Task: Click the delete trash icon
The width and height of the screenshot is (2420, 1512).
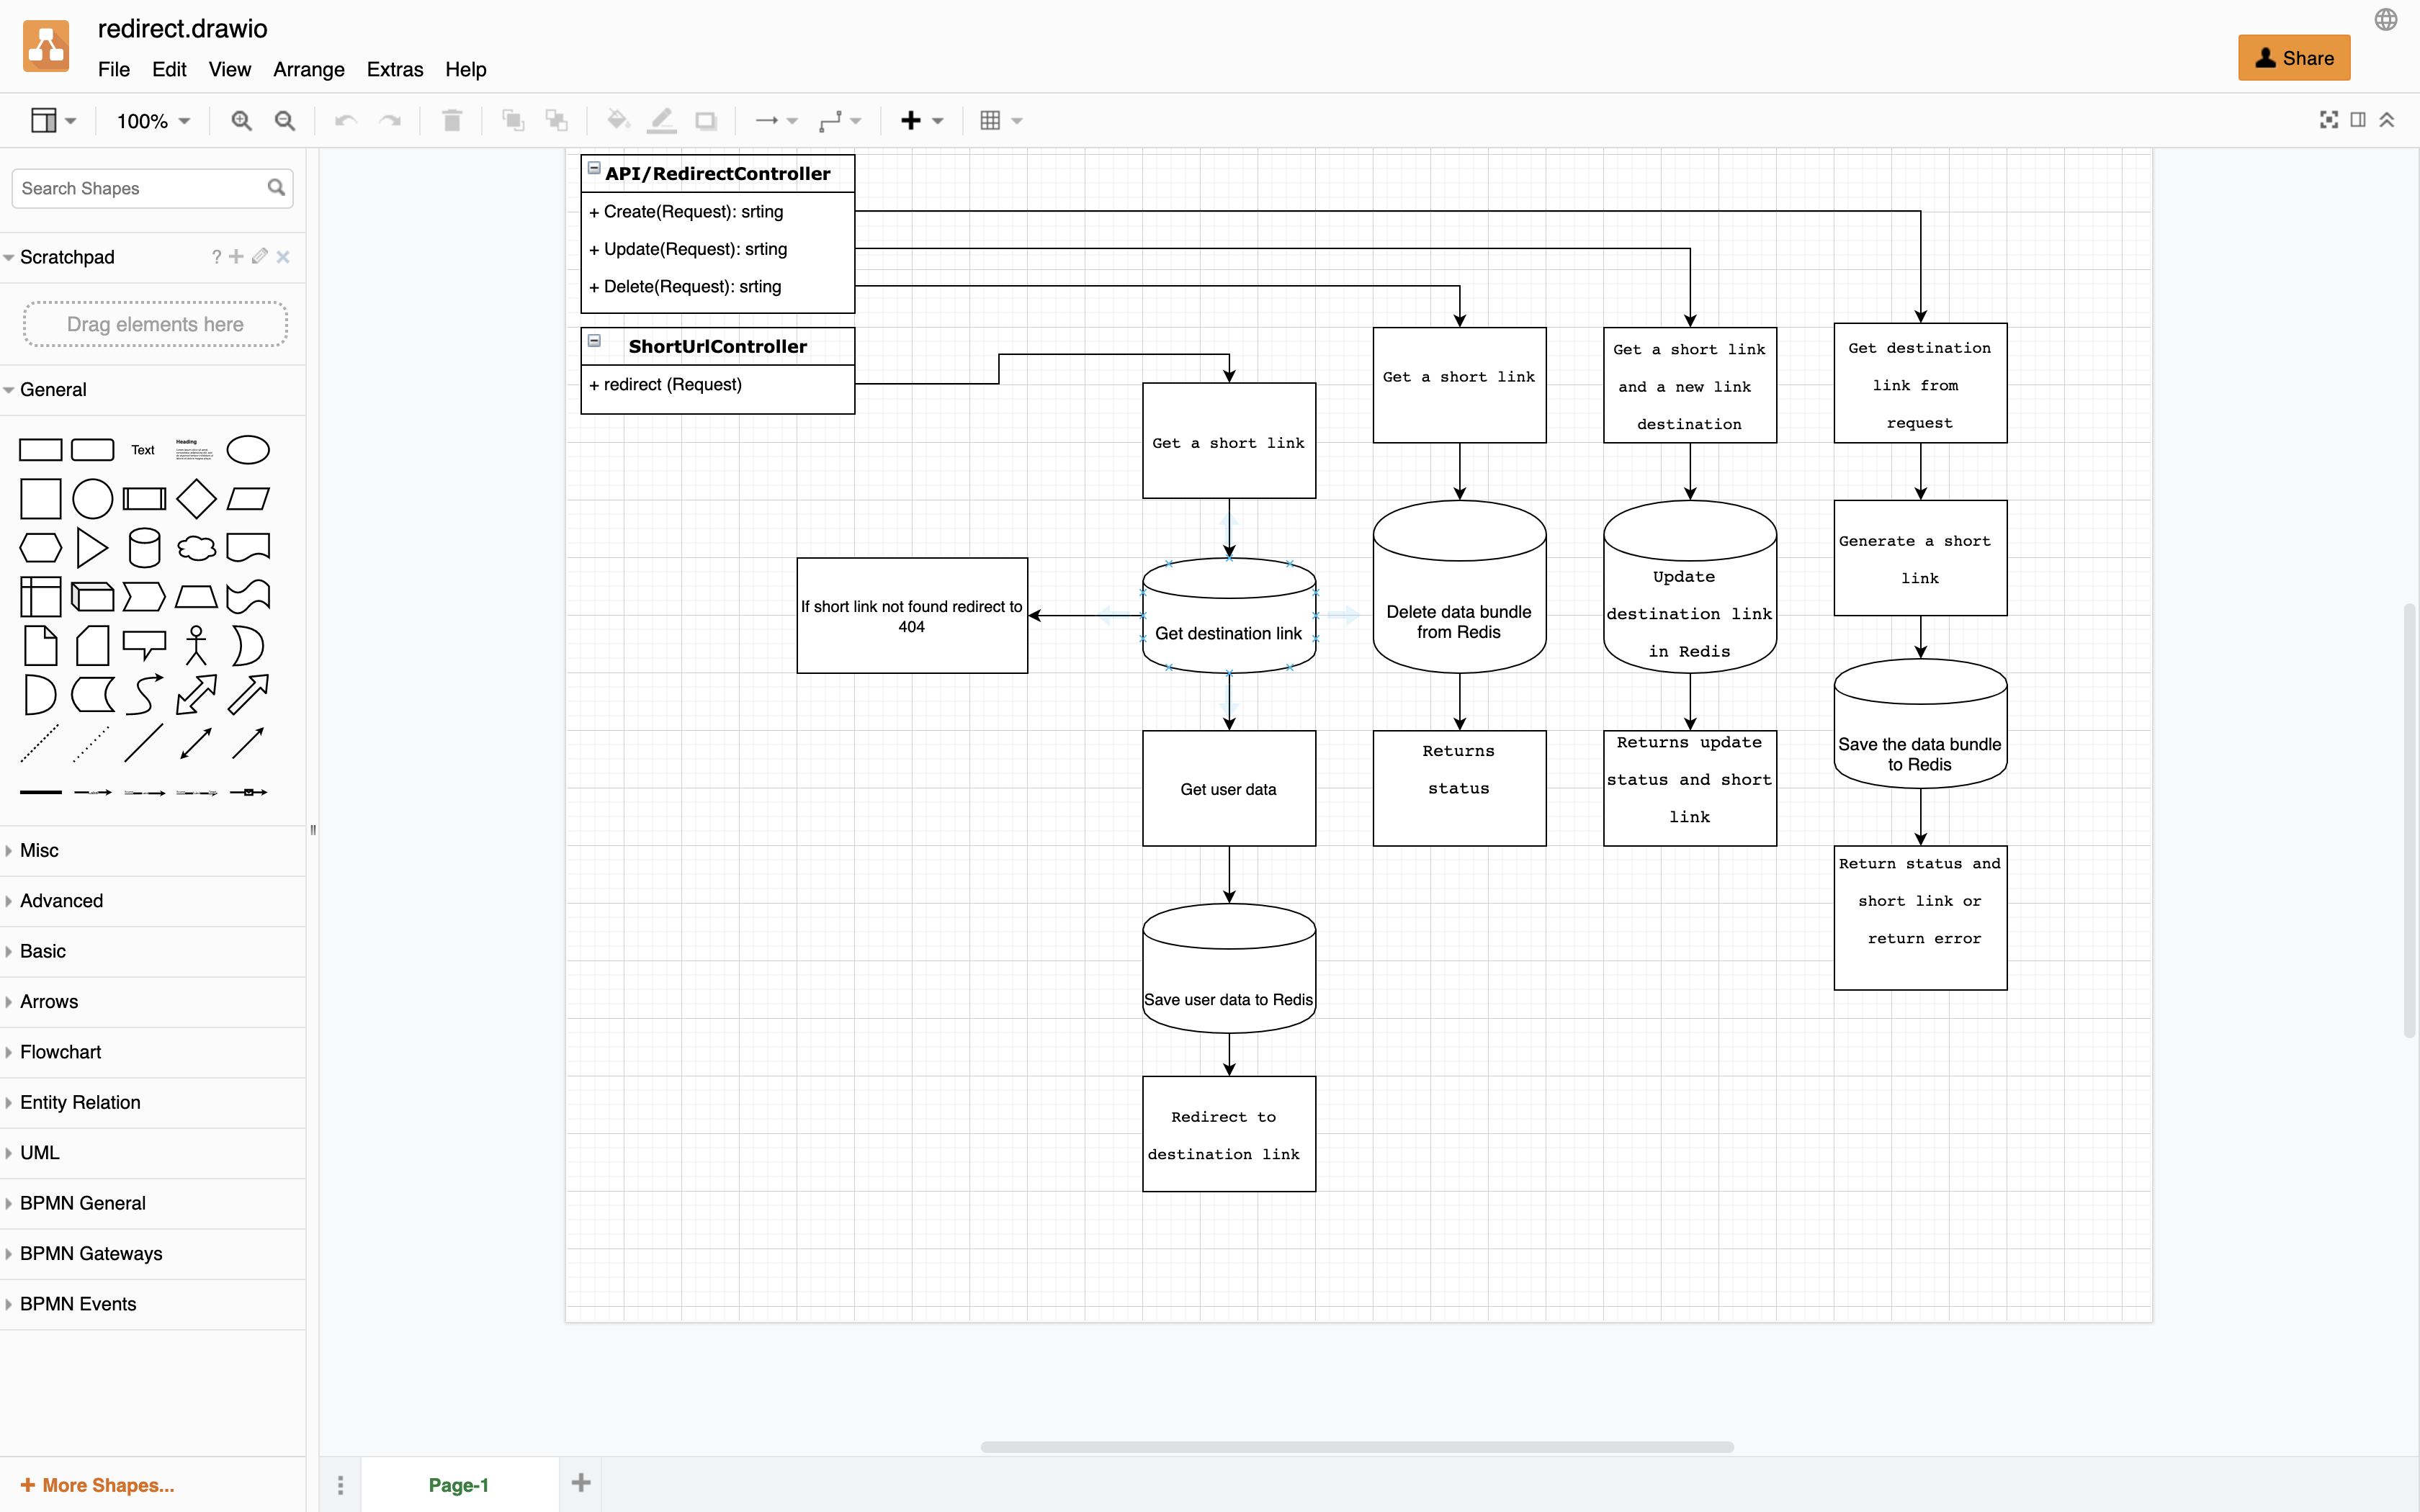Action: click(x=452, y=121)
